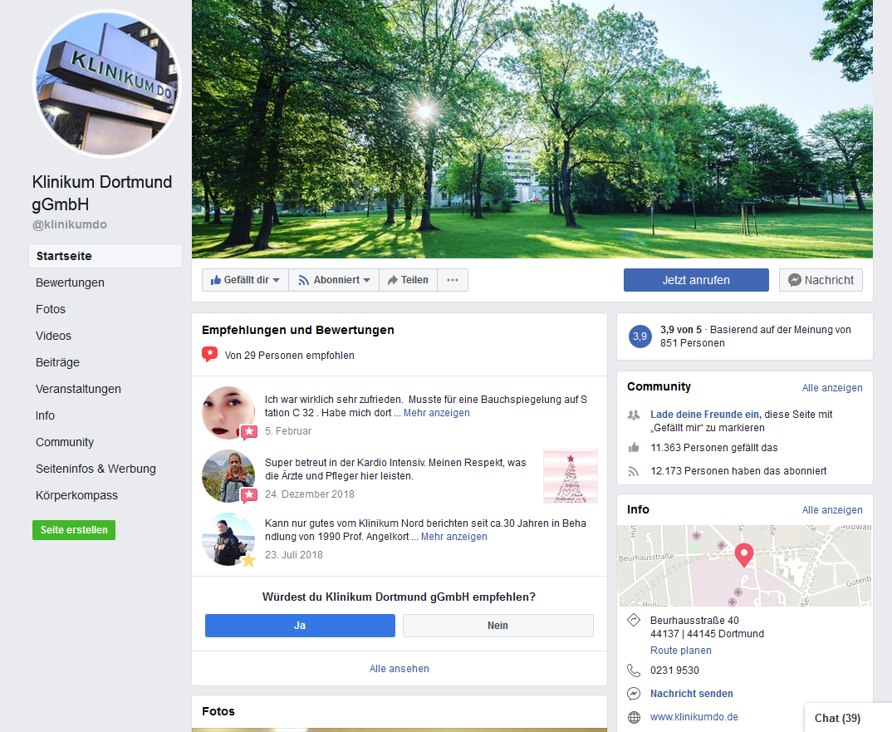The height and width of the screenshot is (732, 892).
Task: Click Alle anzeigen in Community panel
Action: (832, 388)
